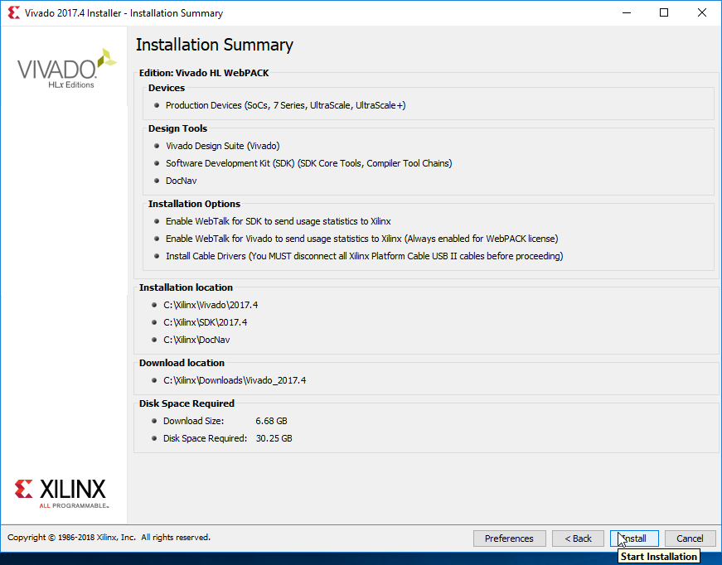Click the Install Cable Drivers option text
The width and height of the screenshot is (722, 565).
coord(365,256)
